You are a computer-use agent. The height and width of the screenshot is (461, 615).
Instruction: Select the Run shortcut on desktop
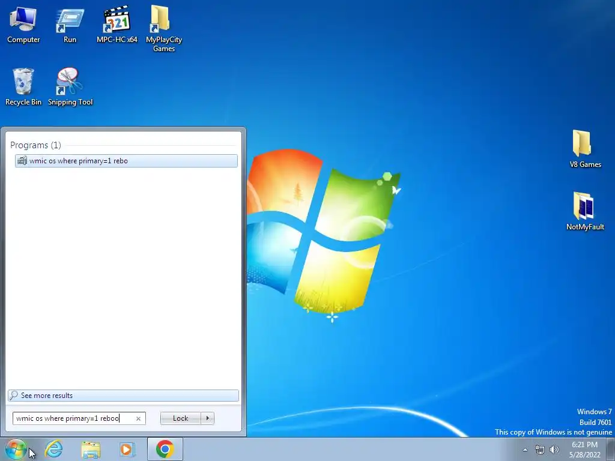[x=70, y=25]
